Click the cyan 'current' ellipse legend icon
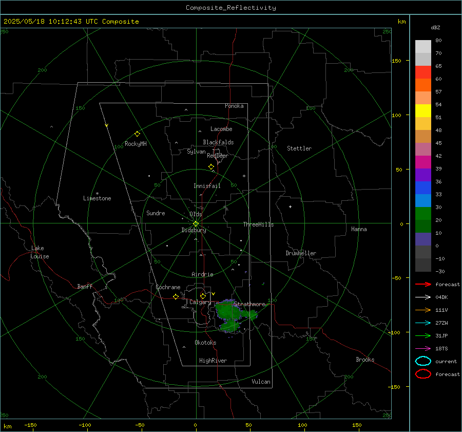 tap(423, 361)
